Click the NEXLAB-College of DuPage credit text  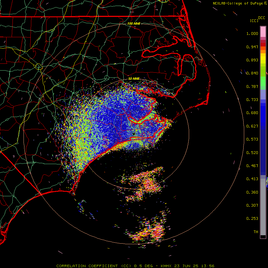click(238, 3)
